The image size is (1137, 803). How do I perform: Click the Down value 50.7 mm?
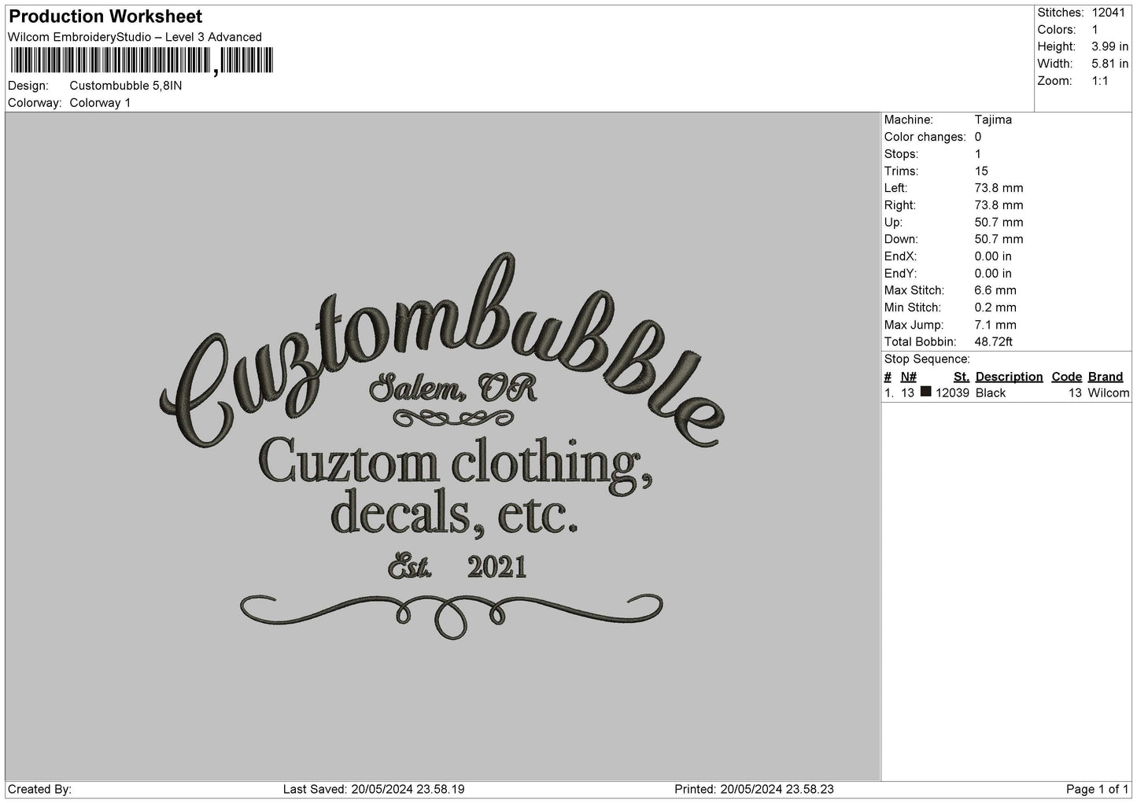click(999, 239)
